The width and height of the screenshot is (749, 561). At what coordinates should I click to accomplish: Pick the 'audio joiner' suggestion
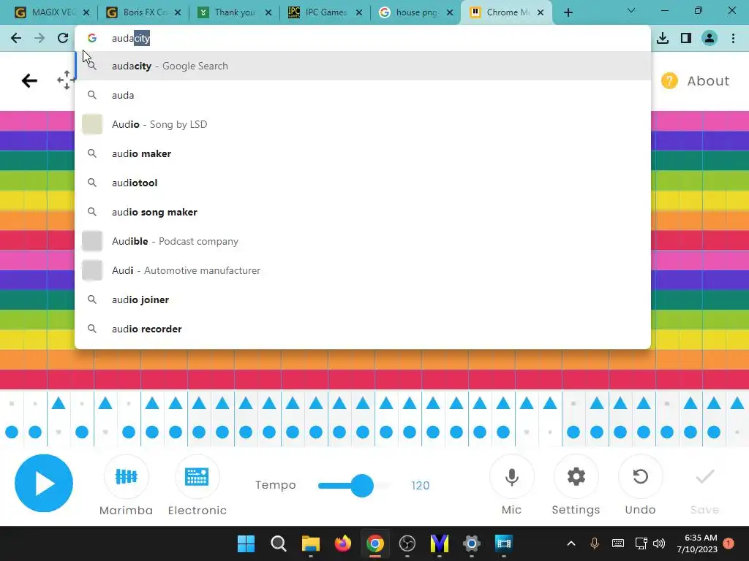[x=363, y=299]
